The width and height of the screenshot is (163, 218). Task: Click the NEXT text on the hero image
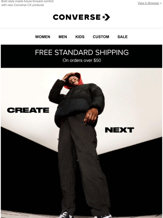(119, 130)
